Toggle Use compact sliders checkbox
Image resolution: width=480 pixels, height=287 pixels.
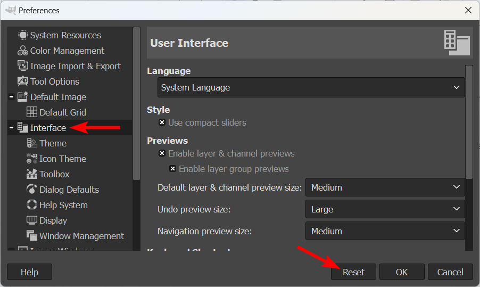click(x=162, y=122)
